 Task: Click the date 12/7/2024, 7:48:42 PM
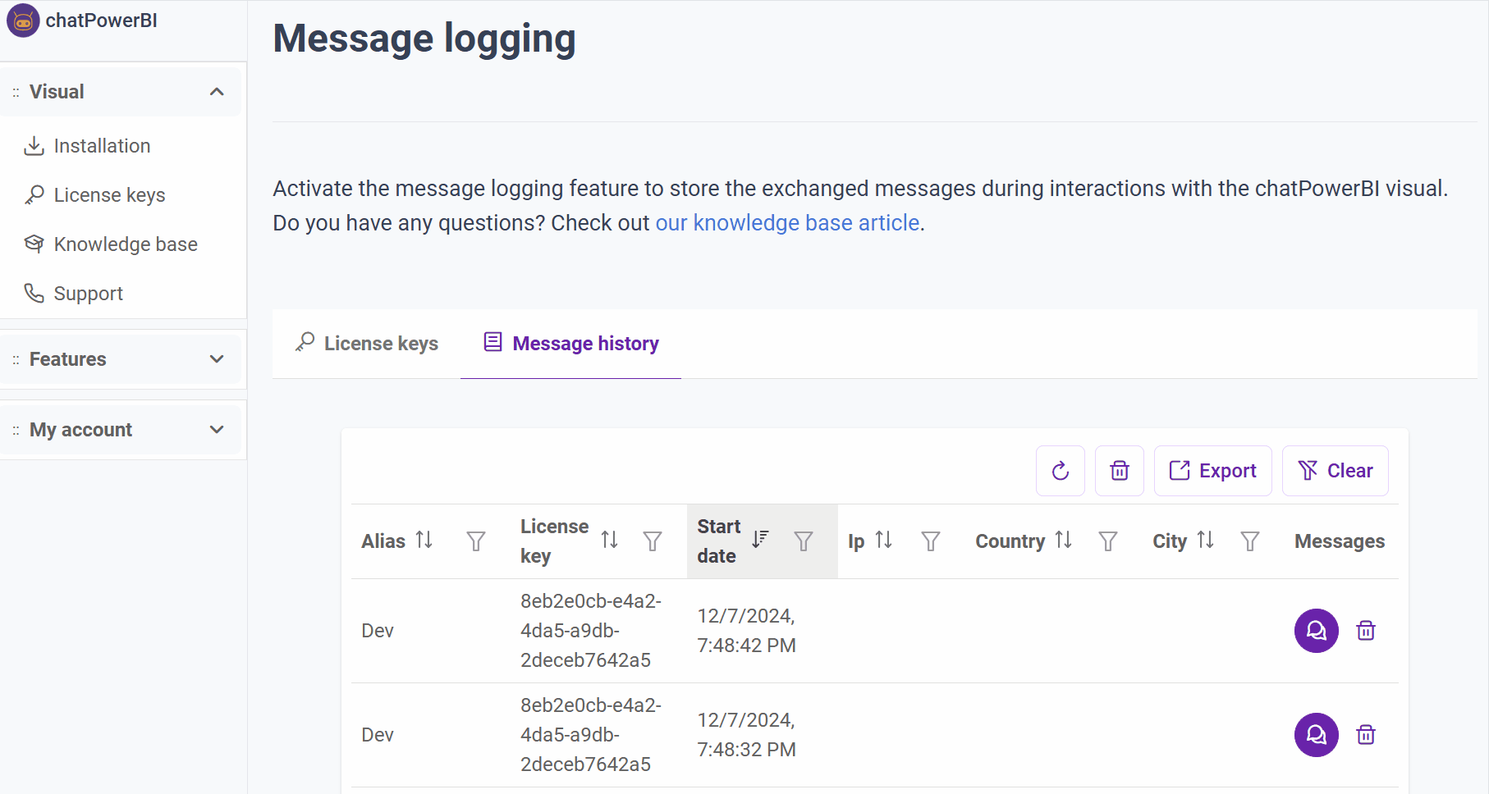click(746, 631)
